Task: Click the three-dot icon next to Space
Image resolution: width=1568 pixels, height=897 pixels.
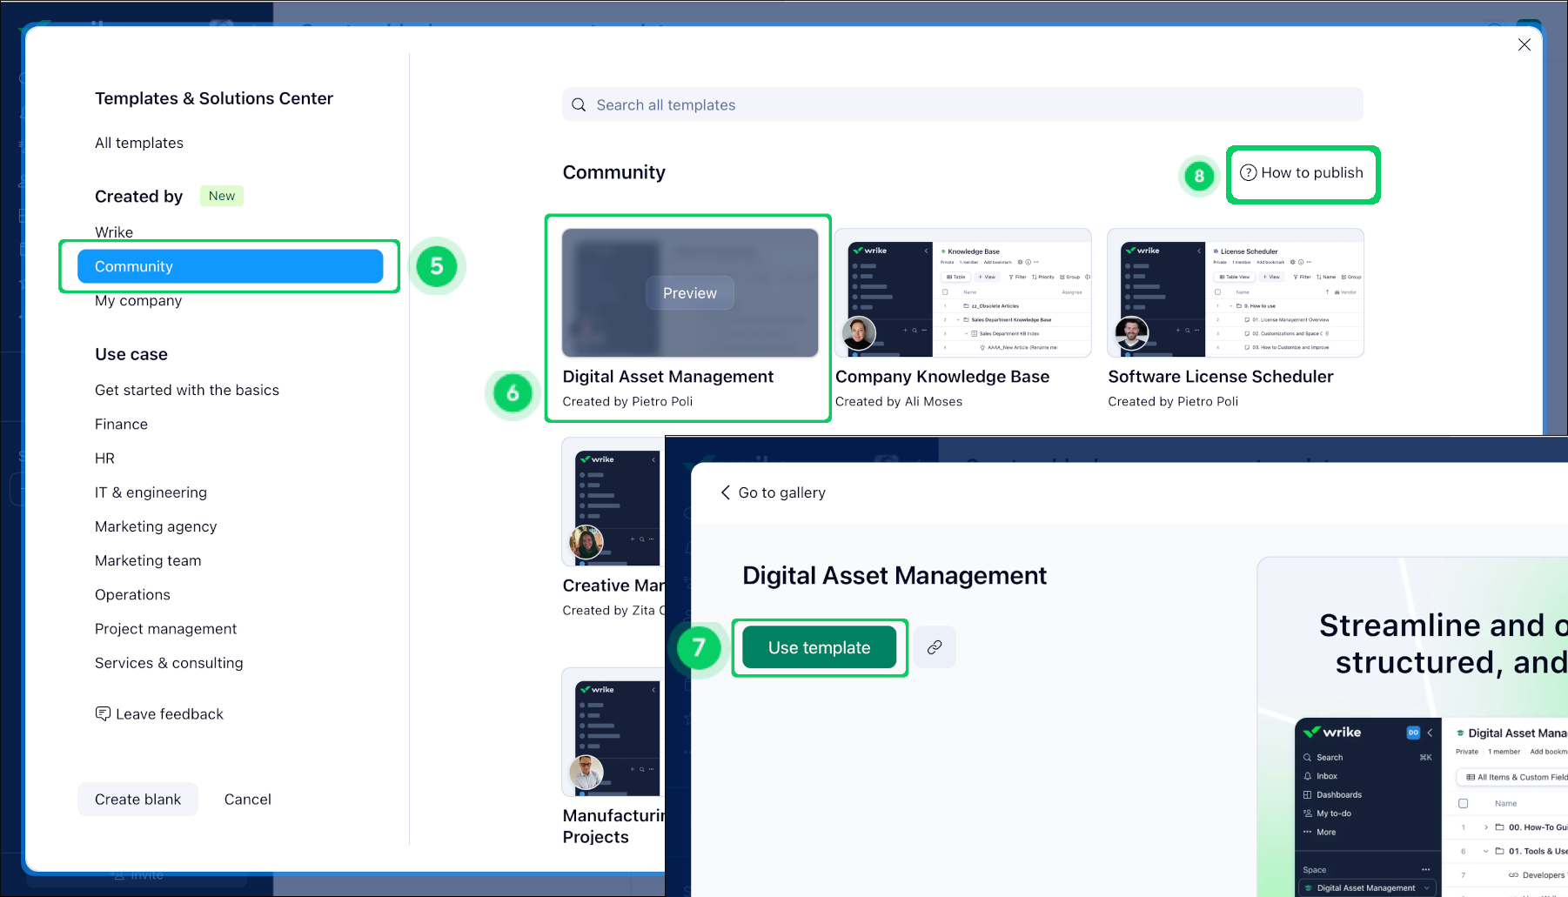Action: [1425, 870]
